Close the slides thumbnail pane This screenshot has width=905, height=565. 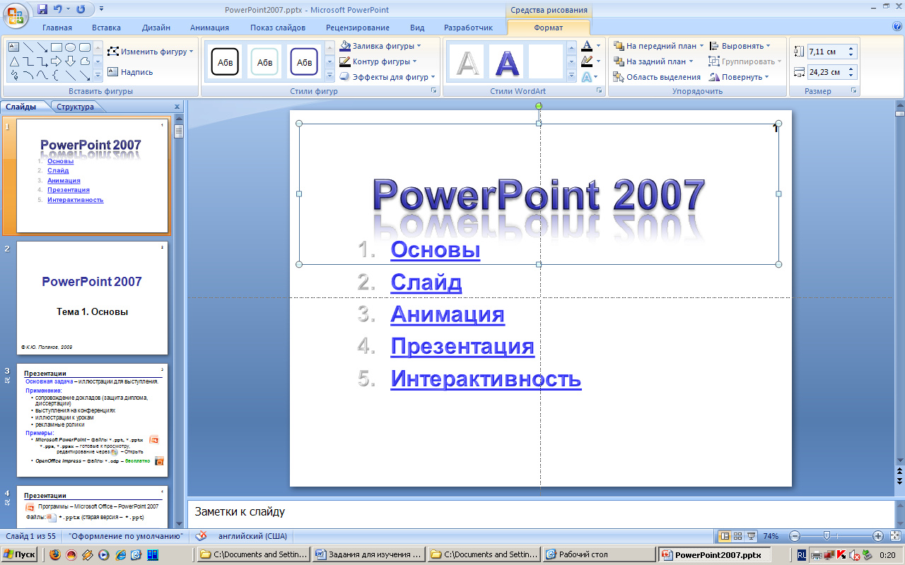[177, 107]
